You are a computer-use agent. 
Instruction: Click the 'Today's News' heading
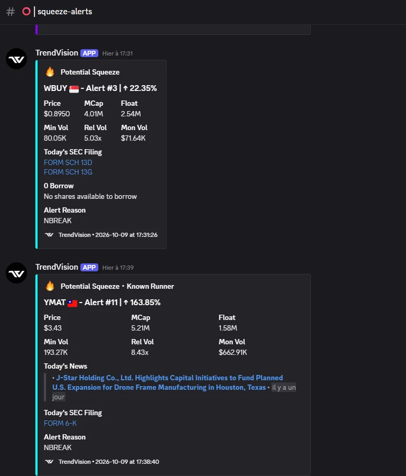65,366
